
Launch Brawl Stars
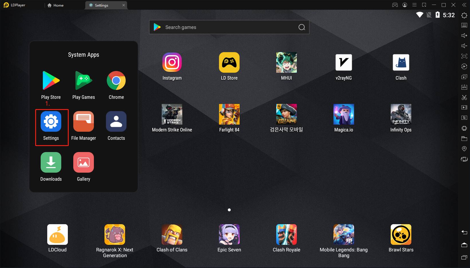401,234
